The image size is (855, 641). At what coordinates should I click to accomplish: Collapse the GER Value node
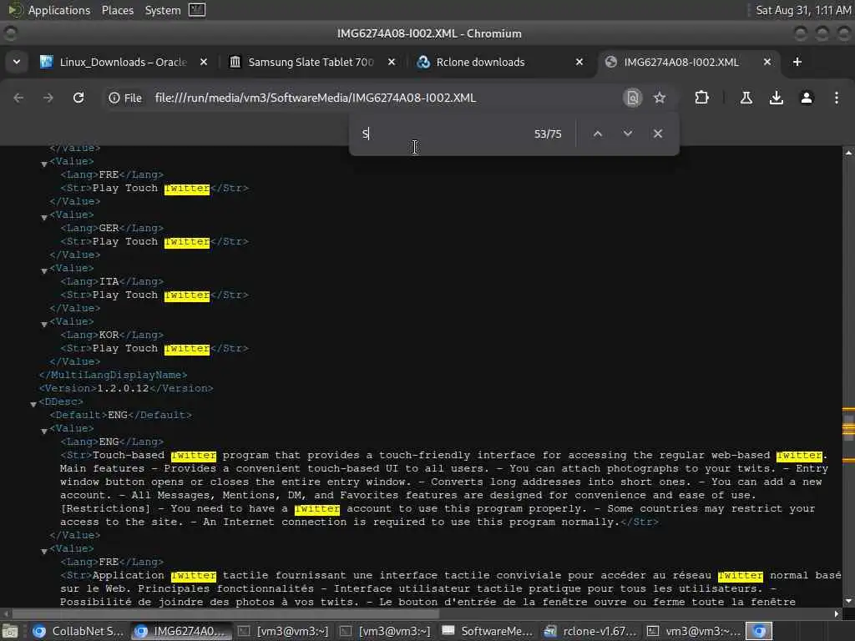44,217
